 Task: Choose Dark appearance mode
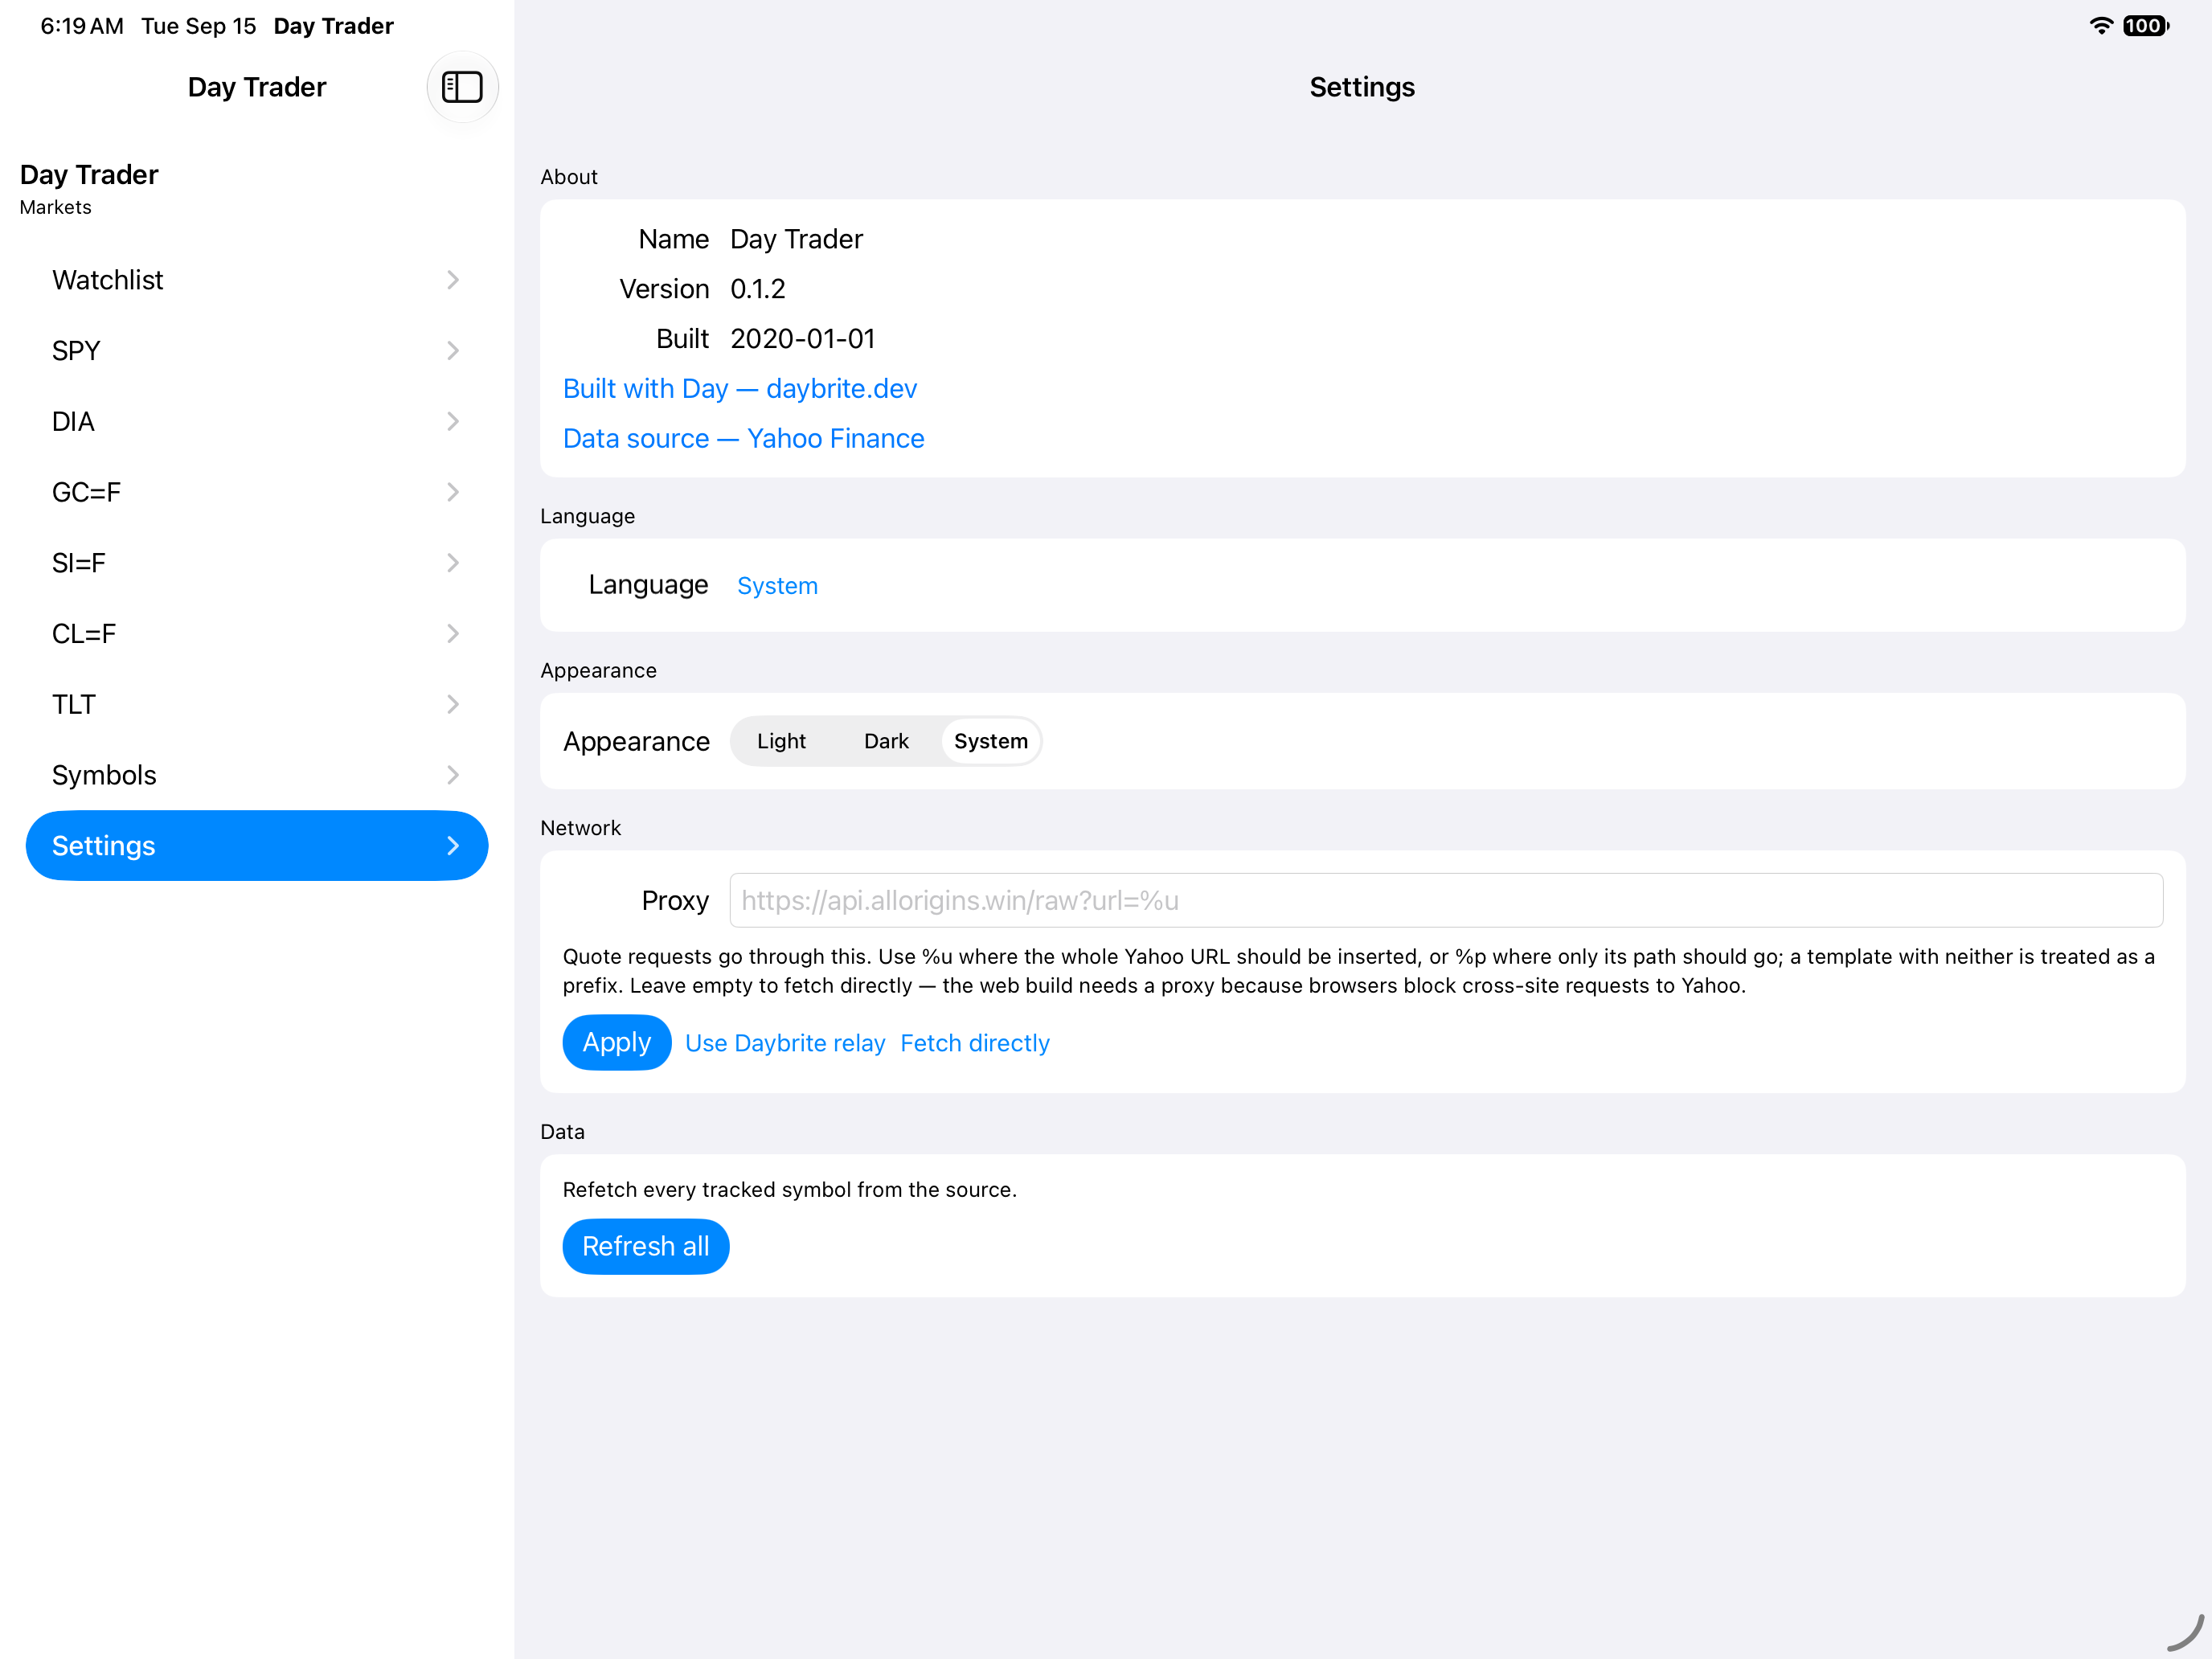[886, 741]
